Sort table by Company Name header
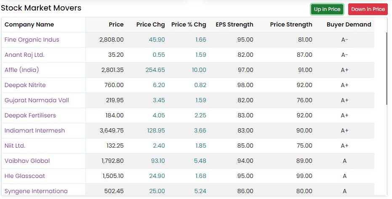 pyautogui.click(x=29, y=24)
